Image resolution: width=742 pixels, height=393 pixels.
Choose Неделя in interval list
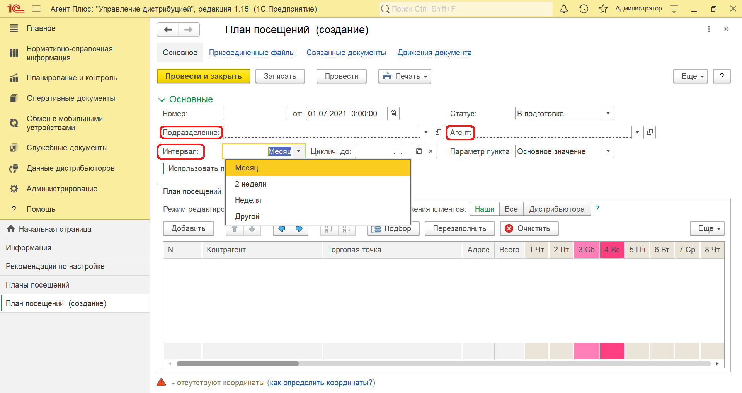[x=318, y=200]
